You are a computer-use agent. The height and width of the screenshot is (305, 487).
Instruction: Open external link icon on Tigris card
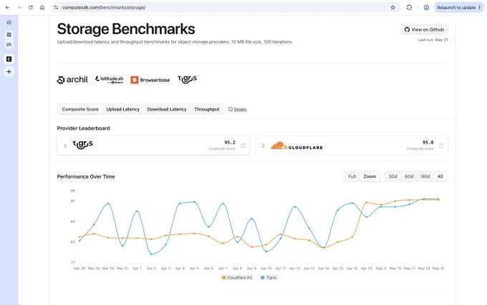pos(243,145)
